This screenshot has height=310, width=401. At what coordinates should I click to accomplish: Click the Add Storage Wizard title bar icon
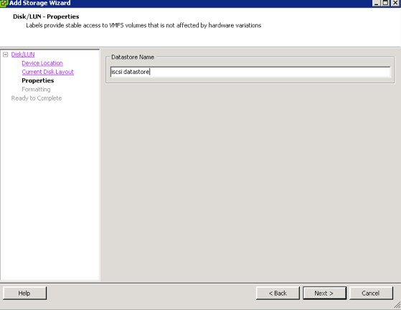point(4,4)
